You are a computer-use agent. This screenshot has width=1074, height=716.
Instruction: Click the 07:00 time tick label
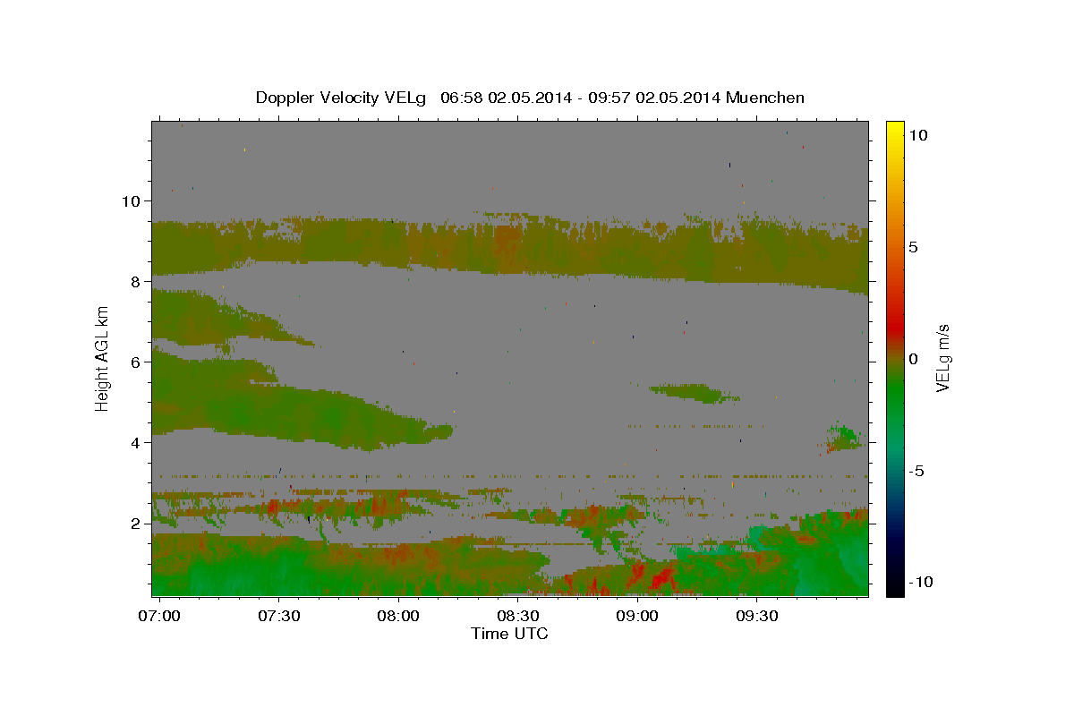click(159, 616)
